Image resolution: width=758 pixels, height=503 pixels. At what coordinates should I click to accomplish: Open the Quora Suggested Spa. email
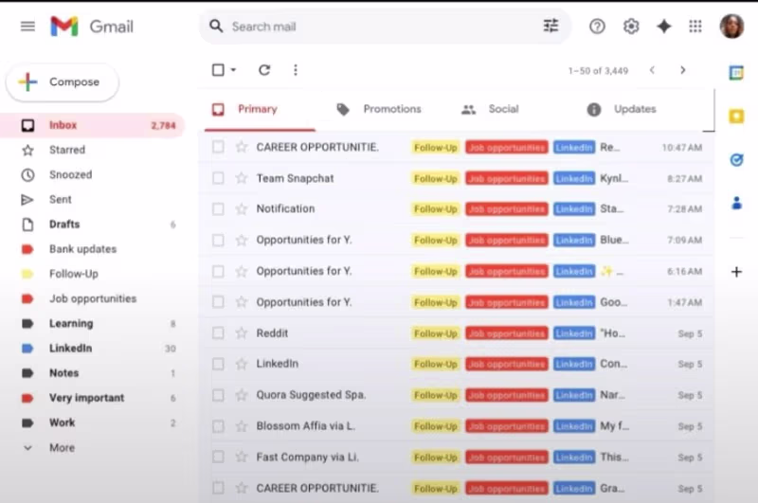[457, 395]
